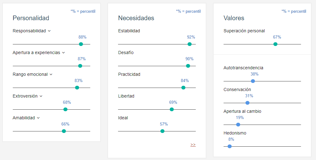The height and width of the screenshot is (160, 316).
Task: Click Apertura al cambio 19% dot
Action: tap(238, 125)
